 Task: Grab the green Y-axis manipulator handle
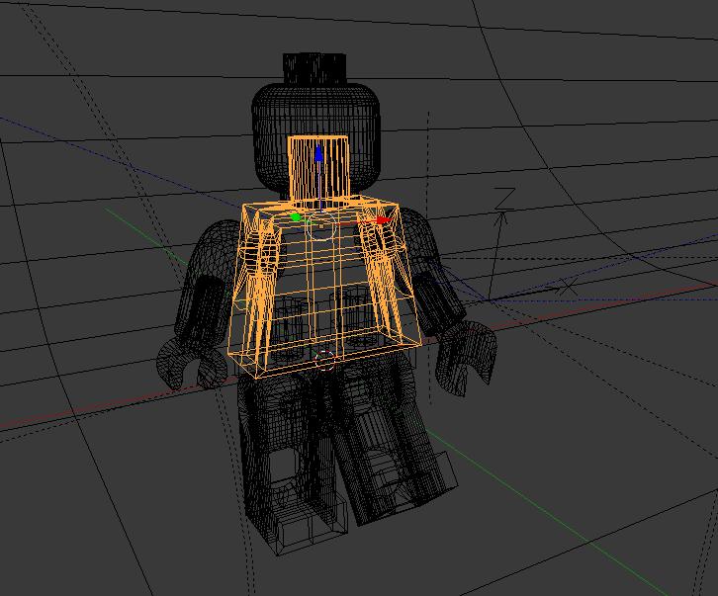[x=296, y=217]
